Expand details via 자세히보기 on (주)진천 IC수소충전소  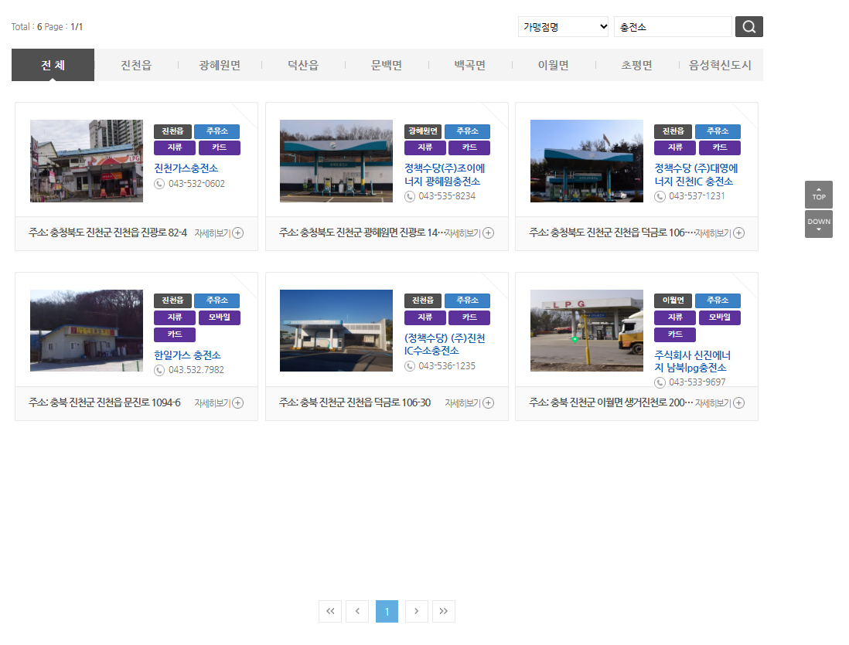click(464, 402)
